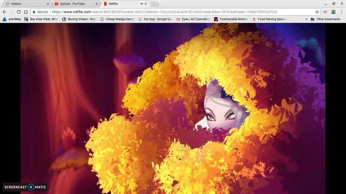The image size is (346, 194).
Task: Close the Netflix tab
Action: 145,4
